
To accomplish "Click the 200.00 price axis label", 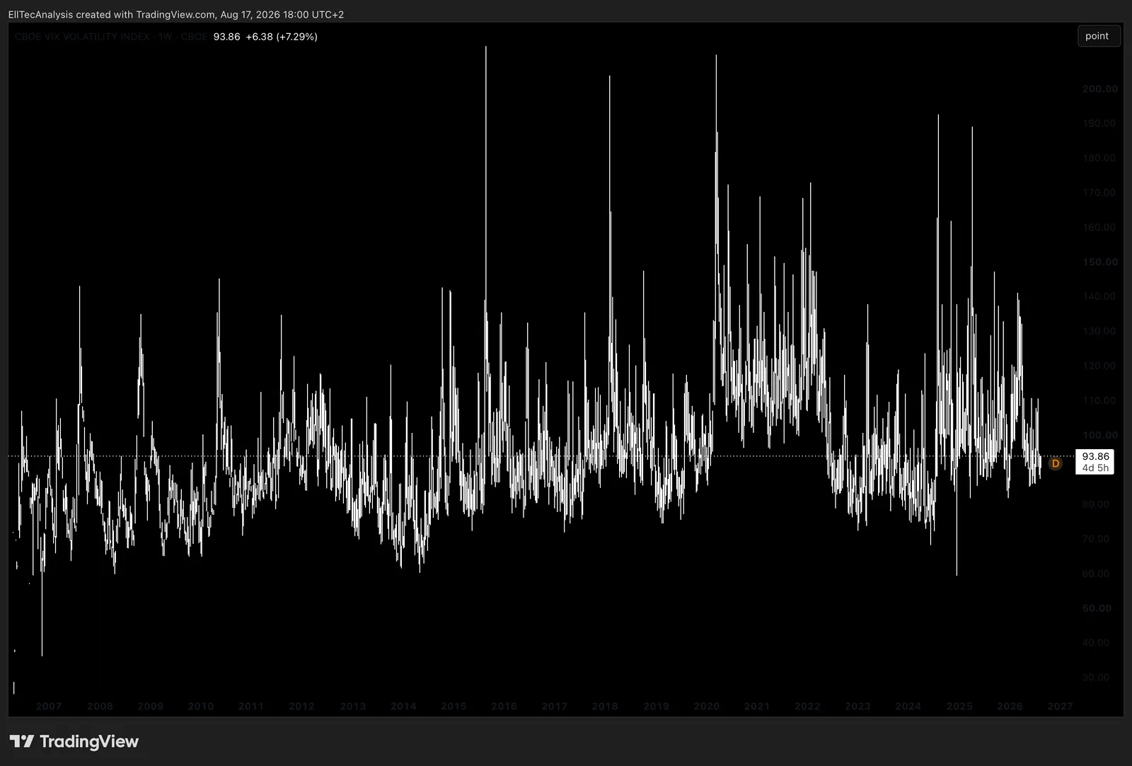I will (1100, 88).
